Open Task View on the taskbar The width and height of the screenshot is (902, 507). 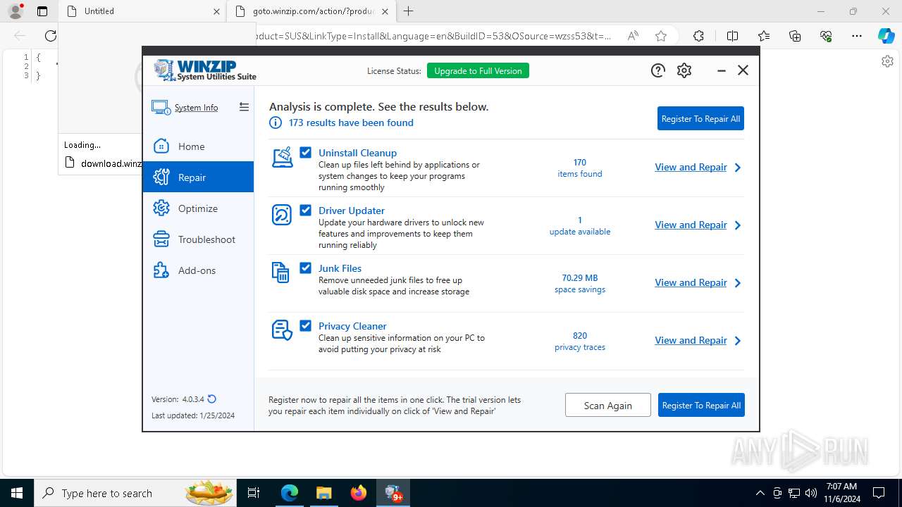pos(254,493)
